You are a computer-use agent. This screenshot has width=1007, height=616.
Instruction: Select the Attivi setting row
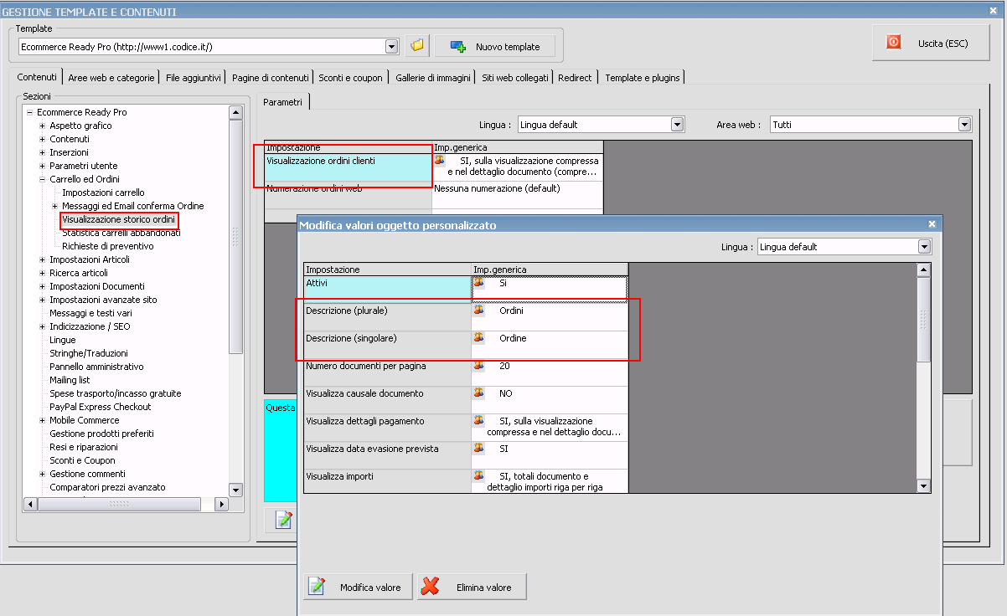coord(388,289)
